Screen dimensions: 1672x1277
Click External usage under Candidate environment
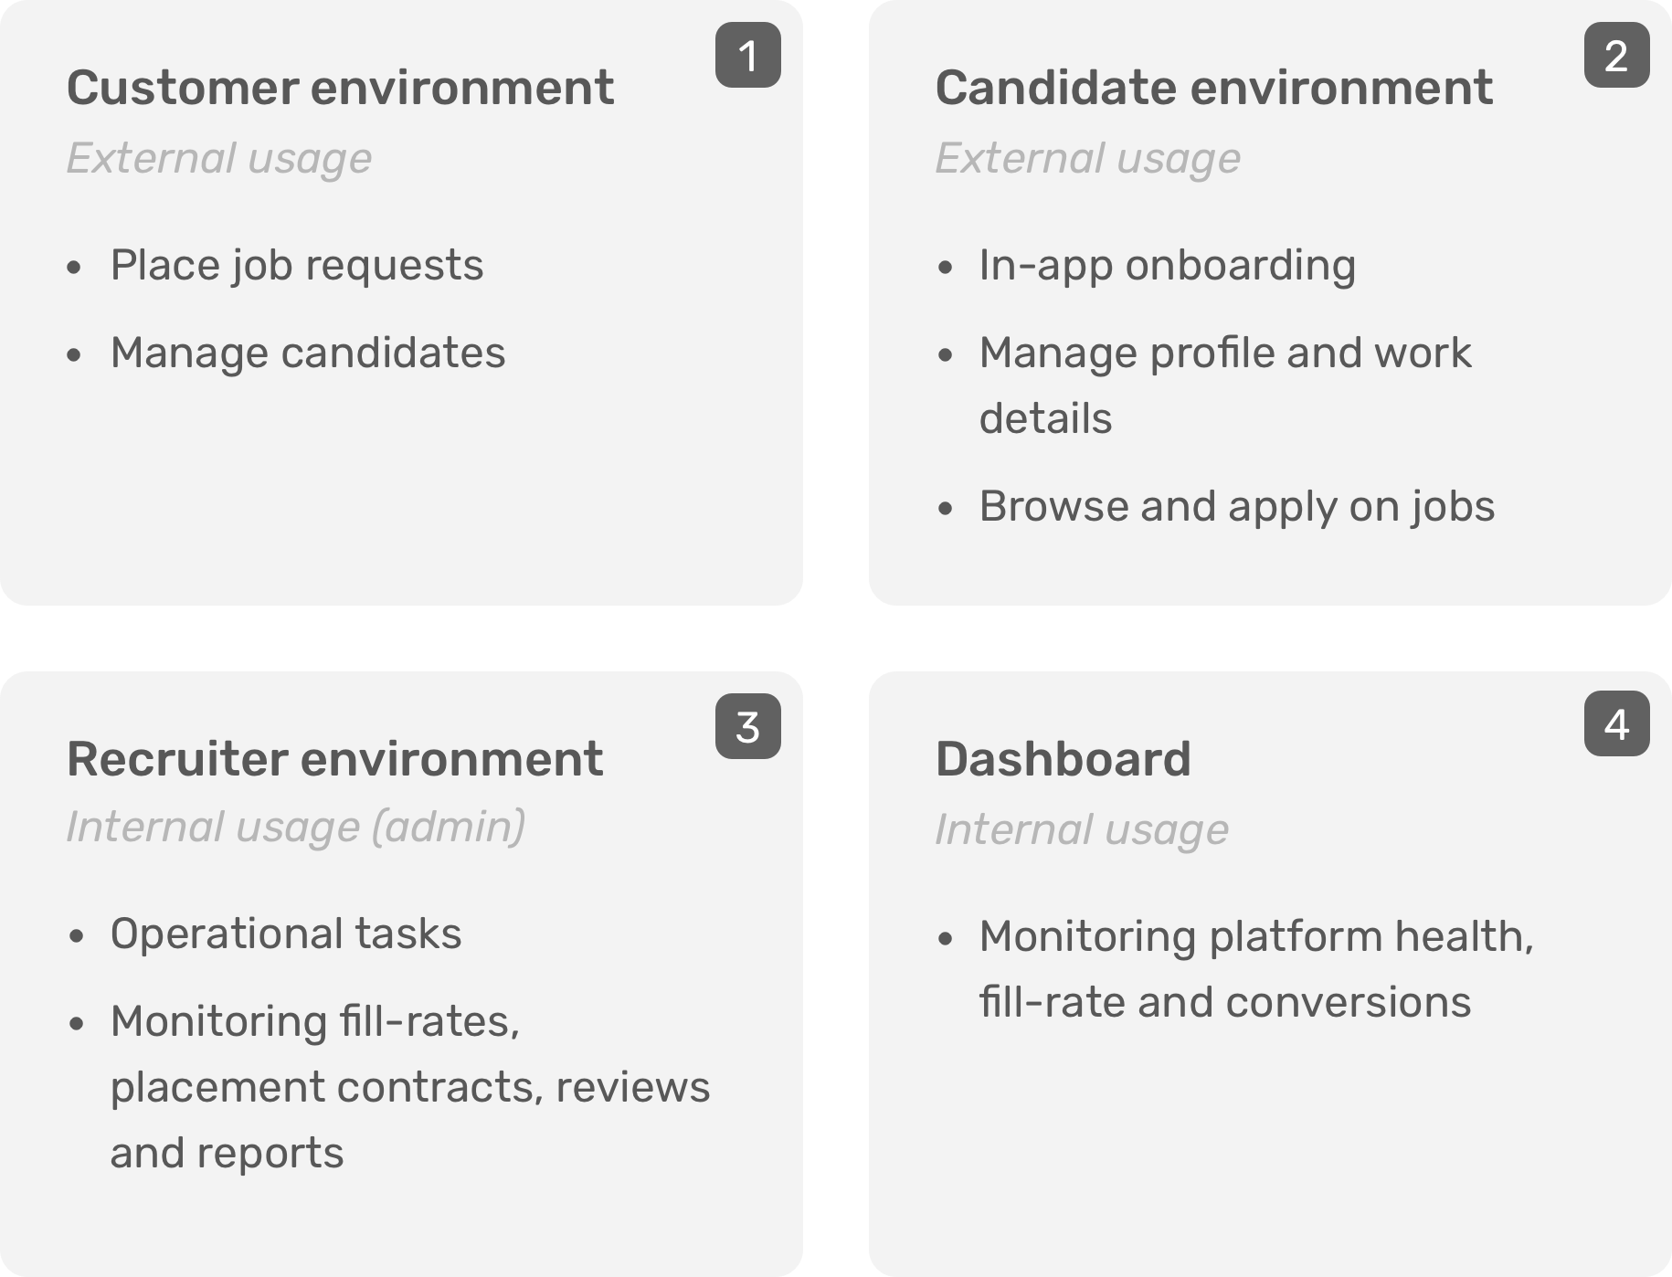point(1088,158)
